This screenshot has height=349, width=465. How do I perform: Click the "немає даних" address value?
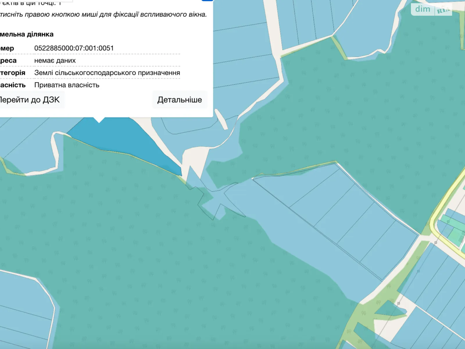click(55, 60)
